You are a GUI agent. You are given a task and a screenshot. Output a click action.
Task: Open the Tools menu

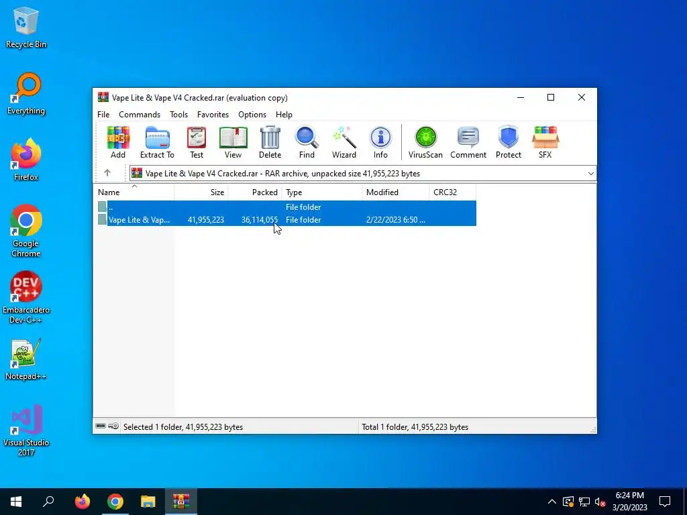178,114
